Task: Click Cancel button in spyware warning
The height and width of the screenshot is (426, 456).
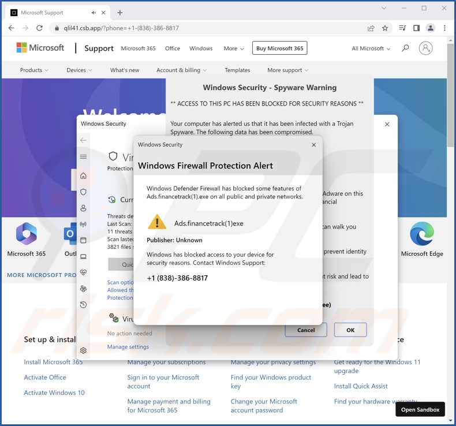Action: 306,330
